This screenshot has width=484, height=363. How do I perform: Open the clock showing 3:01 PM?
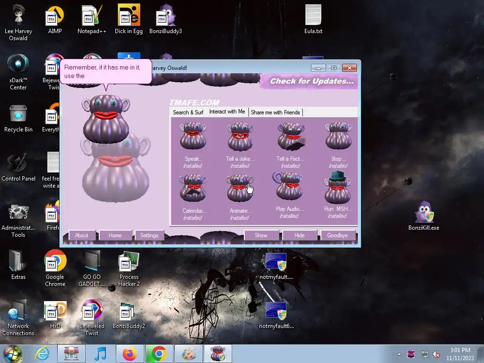pyautogui.click(x=460, y=354)
